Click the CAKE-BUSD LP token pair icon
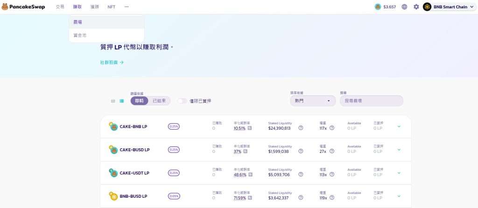Screen dimensions: 478x208 click(x=113, y=150)
